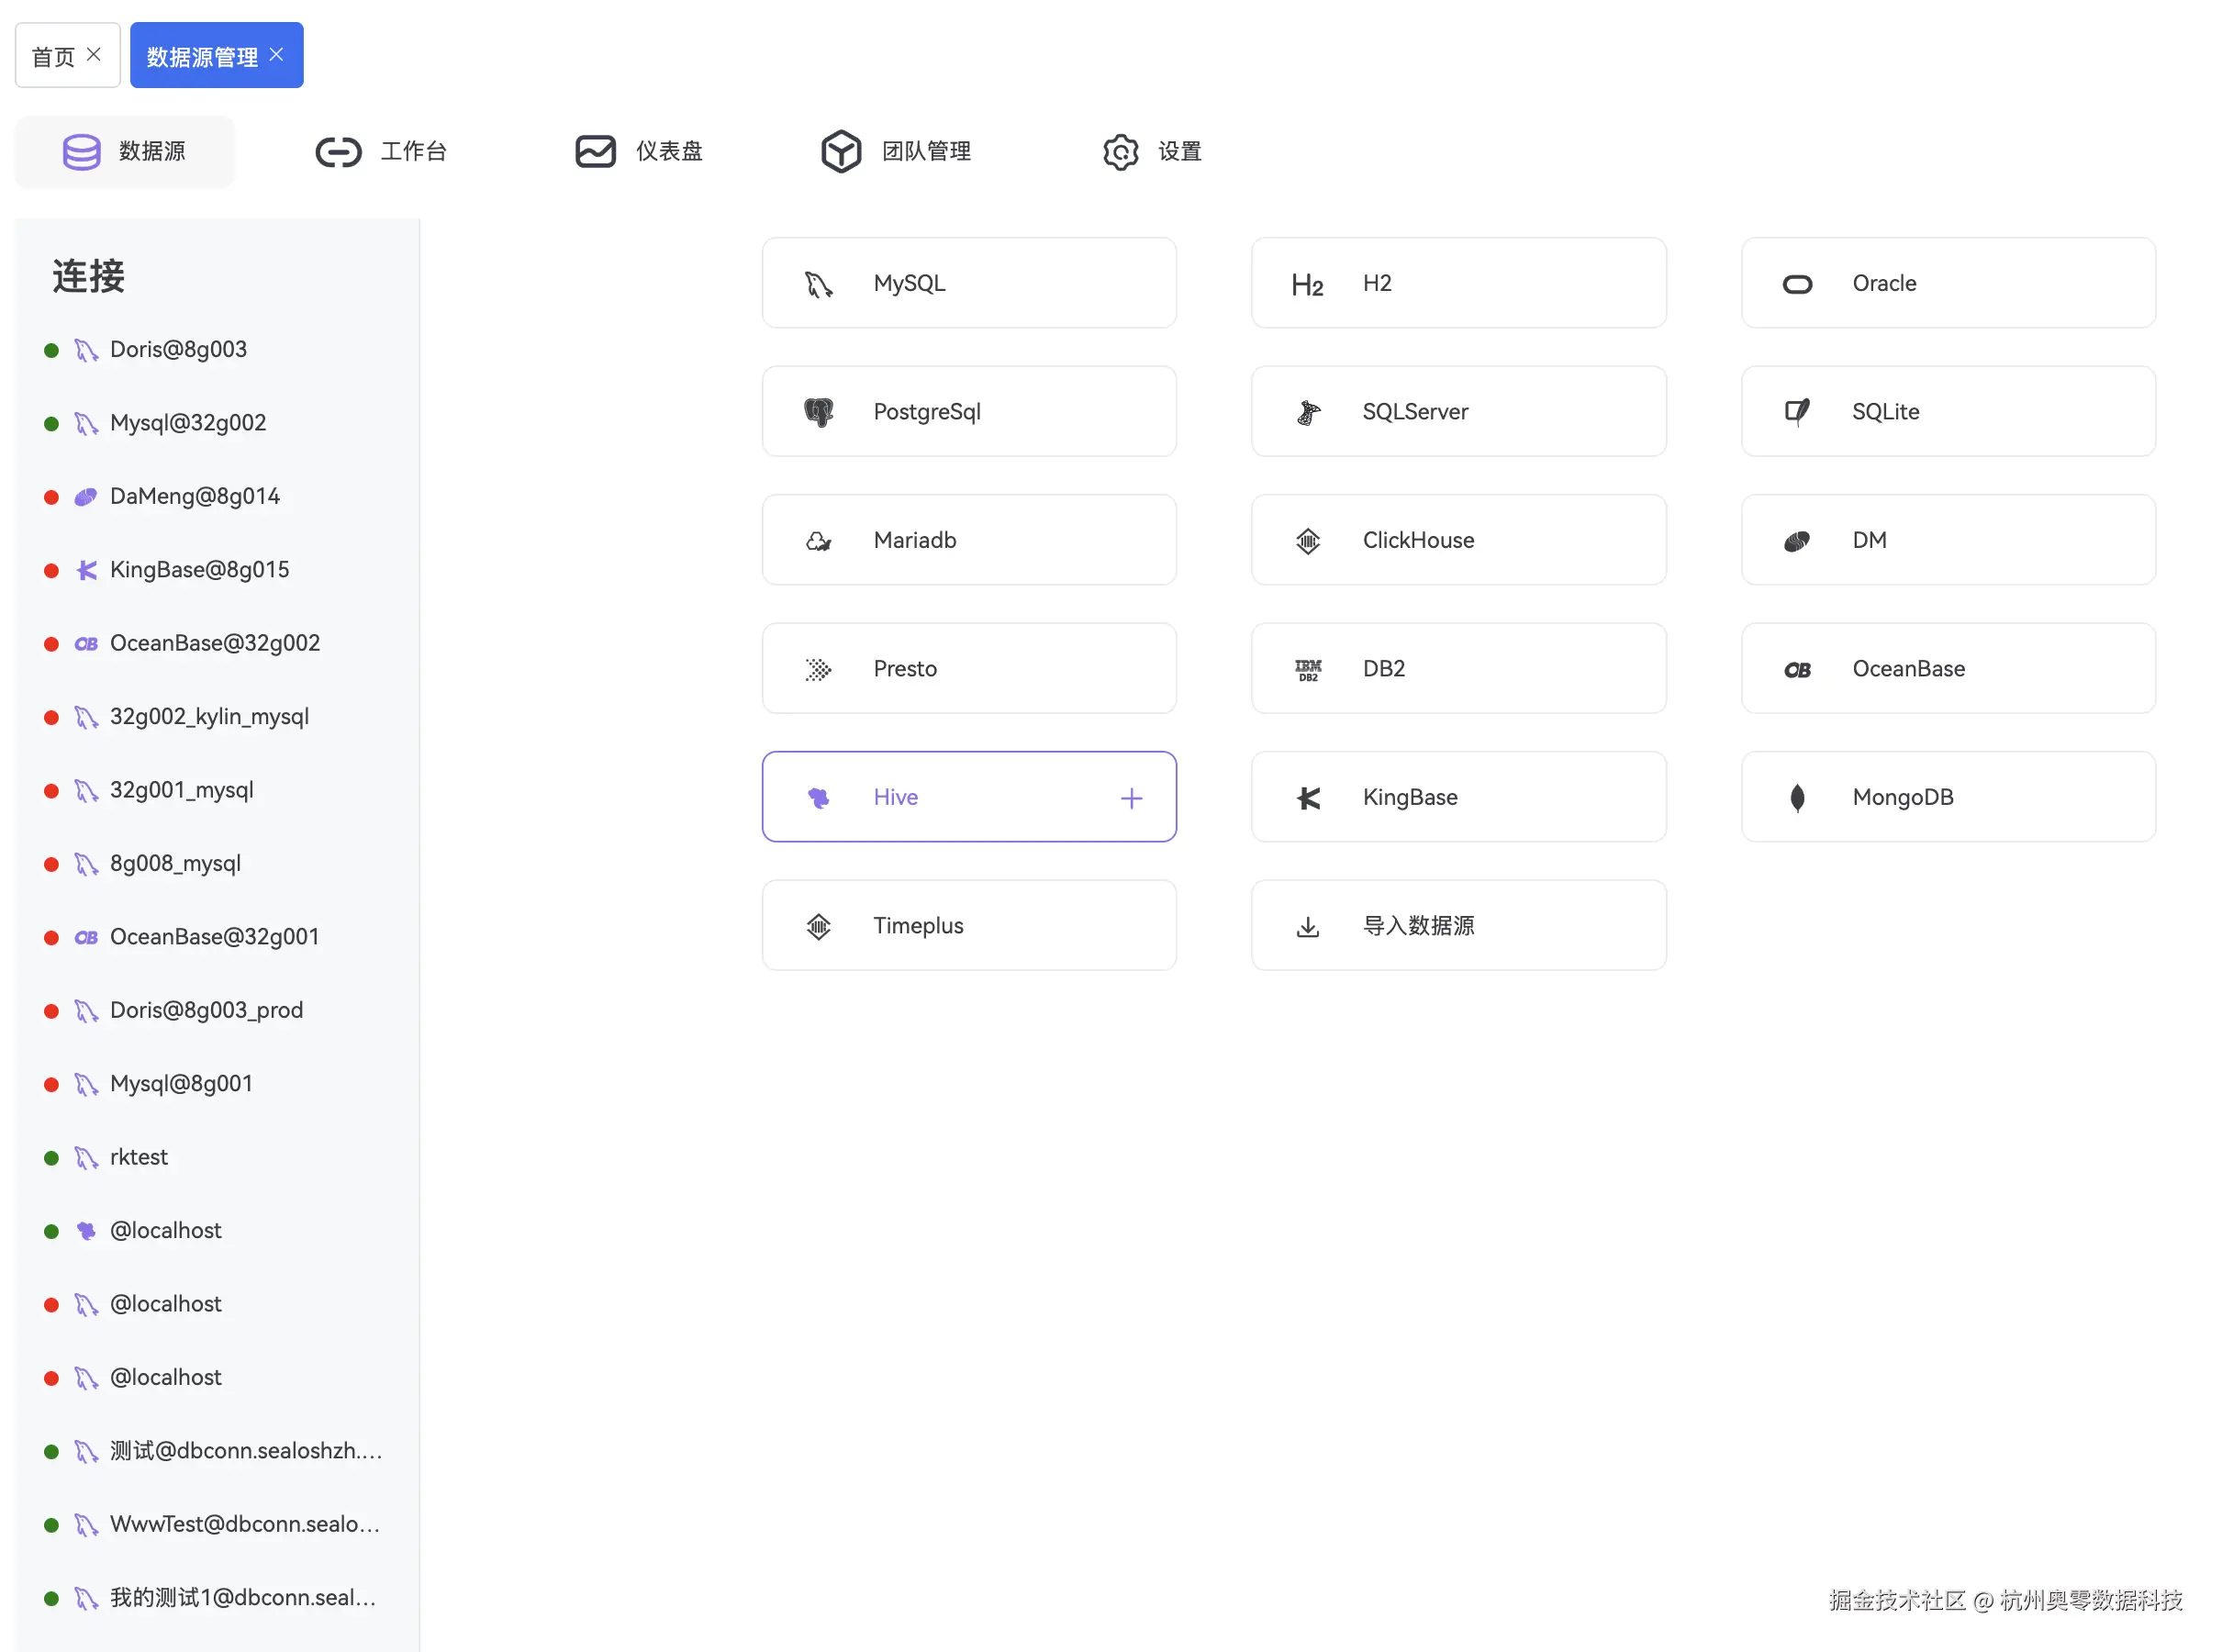The width and height of the screenshot is (2222, 1652).
Task: Choose the MongoDB datasource card
Action: click(1948, 797)
